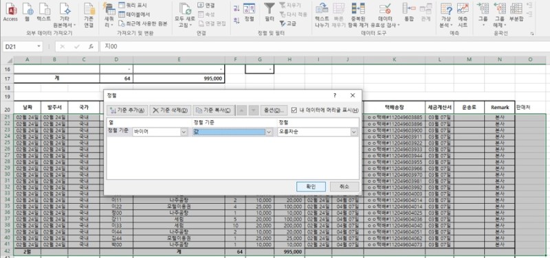Click 중복된 항목 제거 remove duplicates
Viewport: 550px width, 258px height.
pos(358,15)
